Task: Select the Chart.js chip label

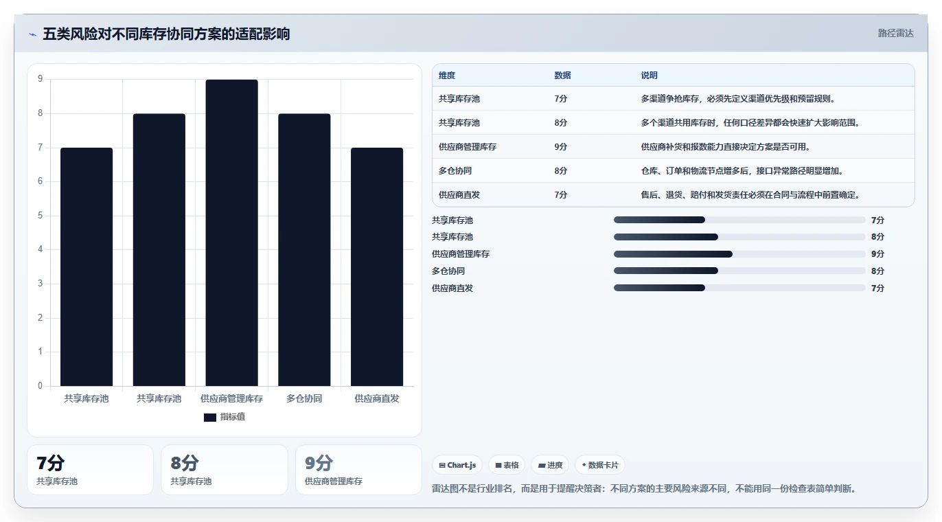Action: [x=461, y=465]
